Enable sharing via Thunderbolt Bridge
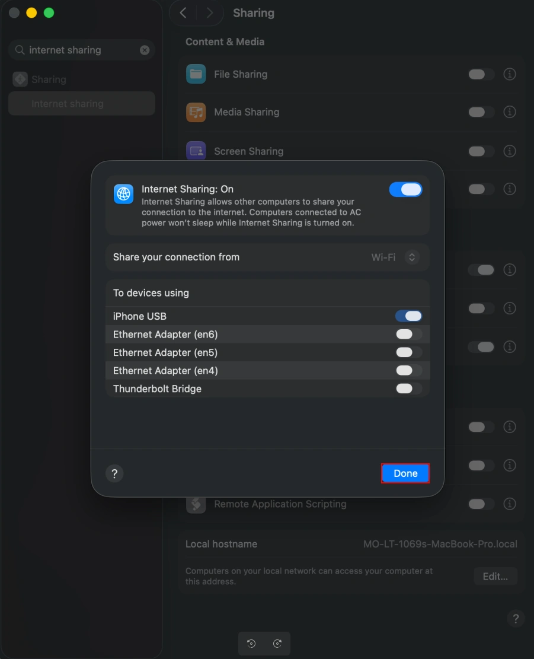The height and width of the screenshot is (659, 534). click(408, 389)
